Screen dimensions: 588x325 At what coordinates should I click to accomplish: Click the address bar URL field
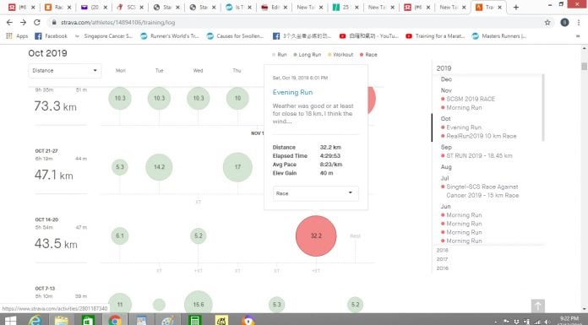(297, 23)
